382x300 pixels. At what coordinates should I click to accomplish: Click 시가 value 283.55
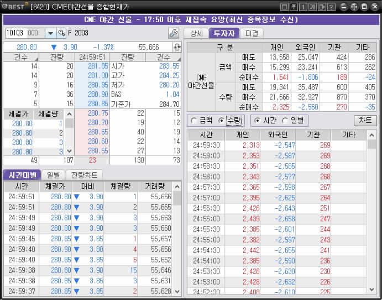click(169, 66)
